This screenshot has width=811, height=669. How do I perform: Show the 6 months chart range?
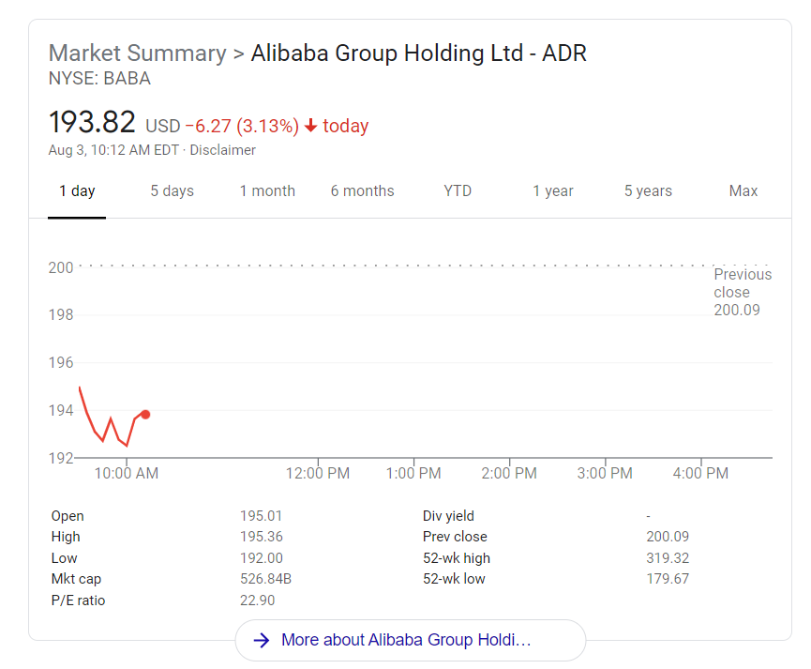[362, 191]
